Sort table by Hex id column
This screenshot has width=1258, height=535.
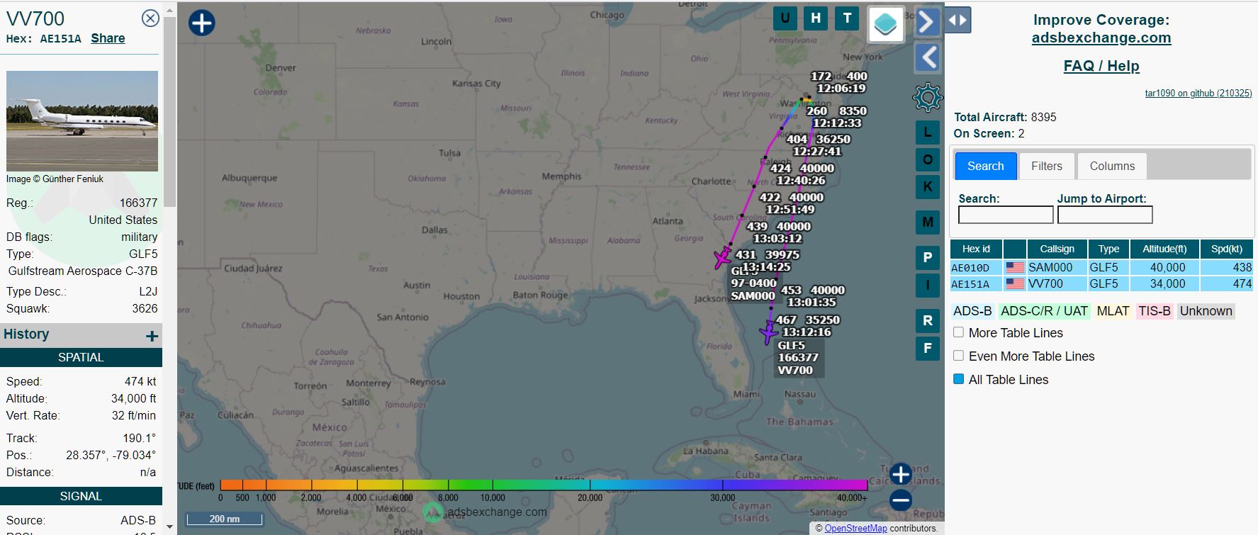tap(976, 249)
